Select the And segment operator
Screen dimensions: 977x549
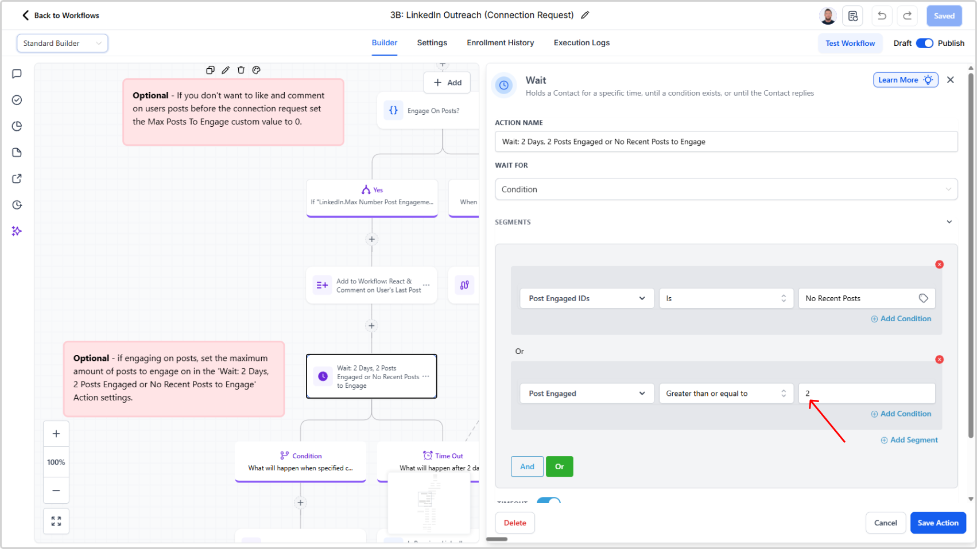[527, 466]
